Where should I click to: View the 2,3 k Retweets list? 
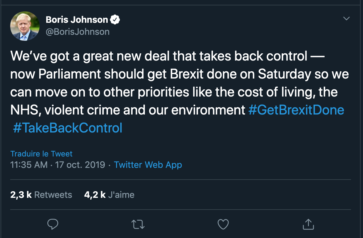click(x=41, y=195)
